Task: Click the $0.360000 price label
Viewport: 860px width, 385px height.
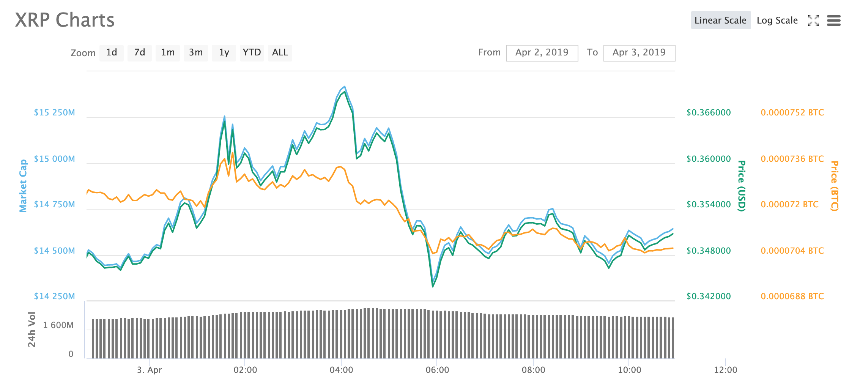Action: (709, 159)
